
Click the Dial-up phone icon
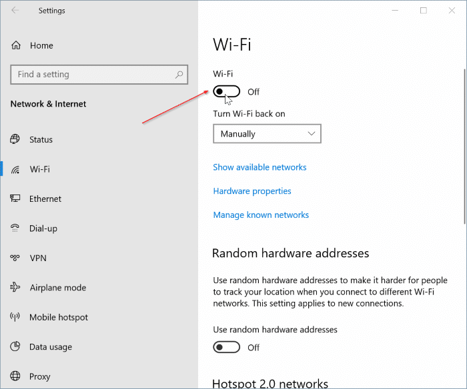tap(15, 228)
